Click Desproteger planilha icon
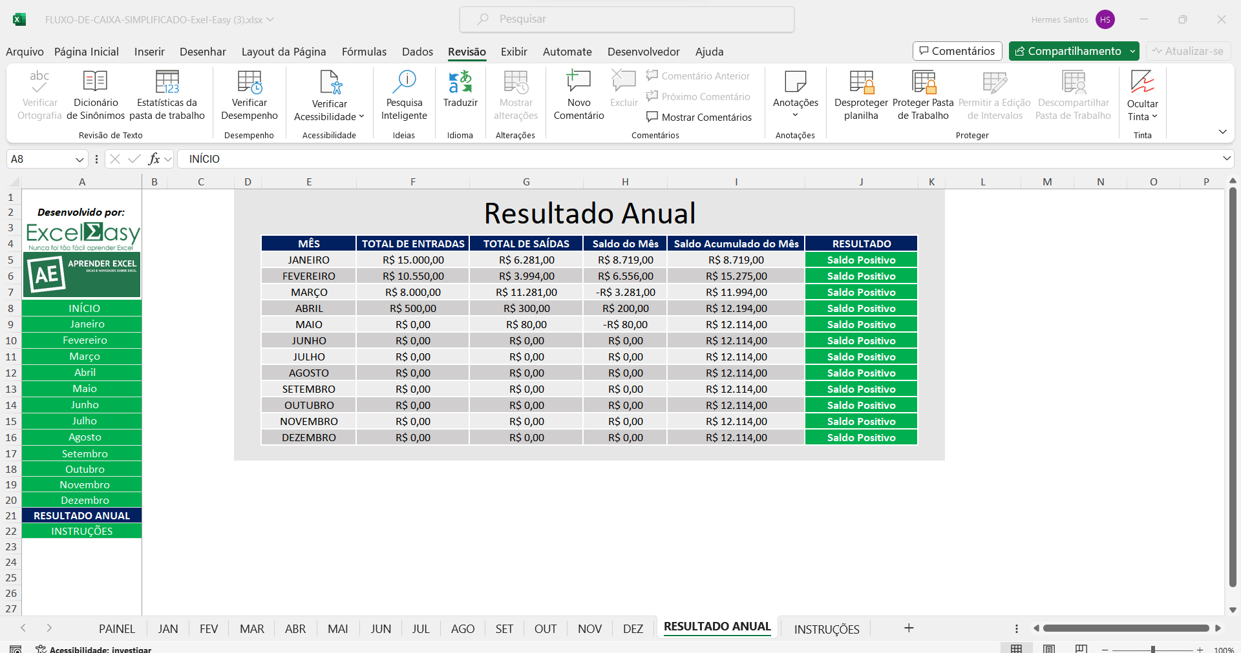Screen dimensions: 1241x653 [861, 83]
